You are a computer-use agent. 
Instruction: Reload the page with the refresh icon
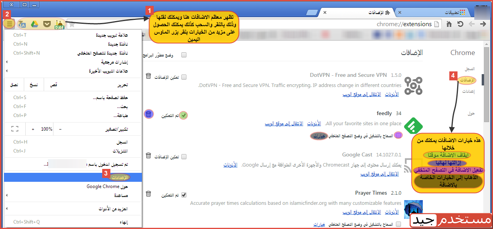click(461, 24)
